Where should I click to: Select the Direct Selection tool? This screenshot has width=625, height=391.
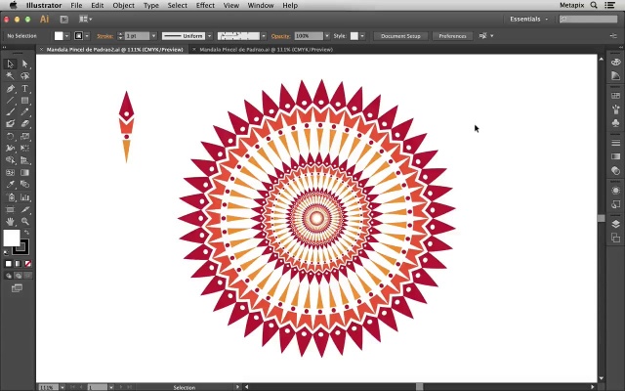[x=24, y=64]
